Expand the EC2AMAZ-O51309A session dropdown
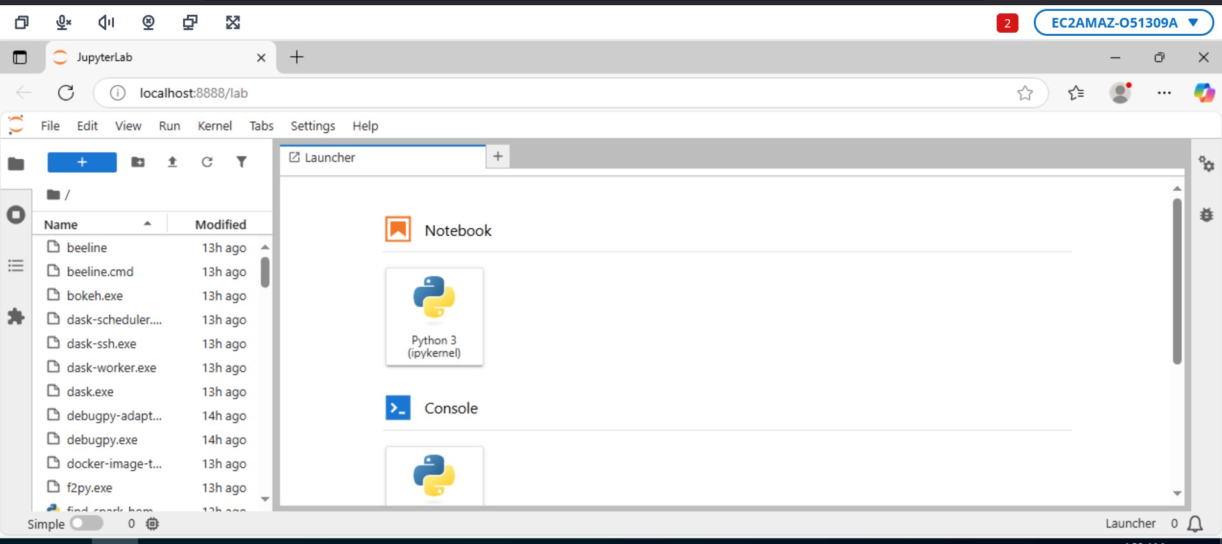Viewport: 1222px width, 544px height. pyautogui.click(x=1123, y=23)
